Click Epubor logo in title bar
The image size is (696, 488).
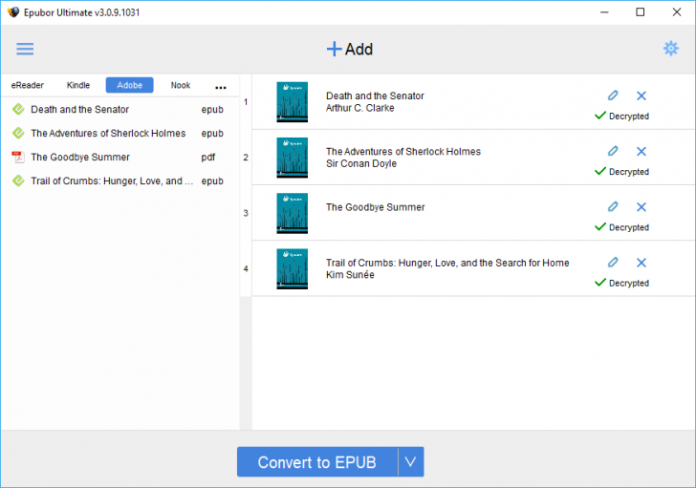coord(13,12)
